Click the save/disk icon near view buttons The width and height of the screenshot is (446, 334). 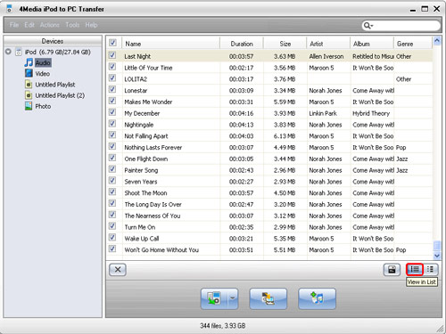click(392, 270)
